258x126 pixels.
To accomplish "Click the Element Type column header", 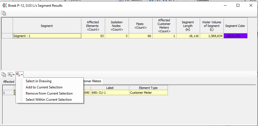I will 148,88.
